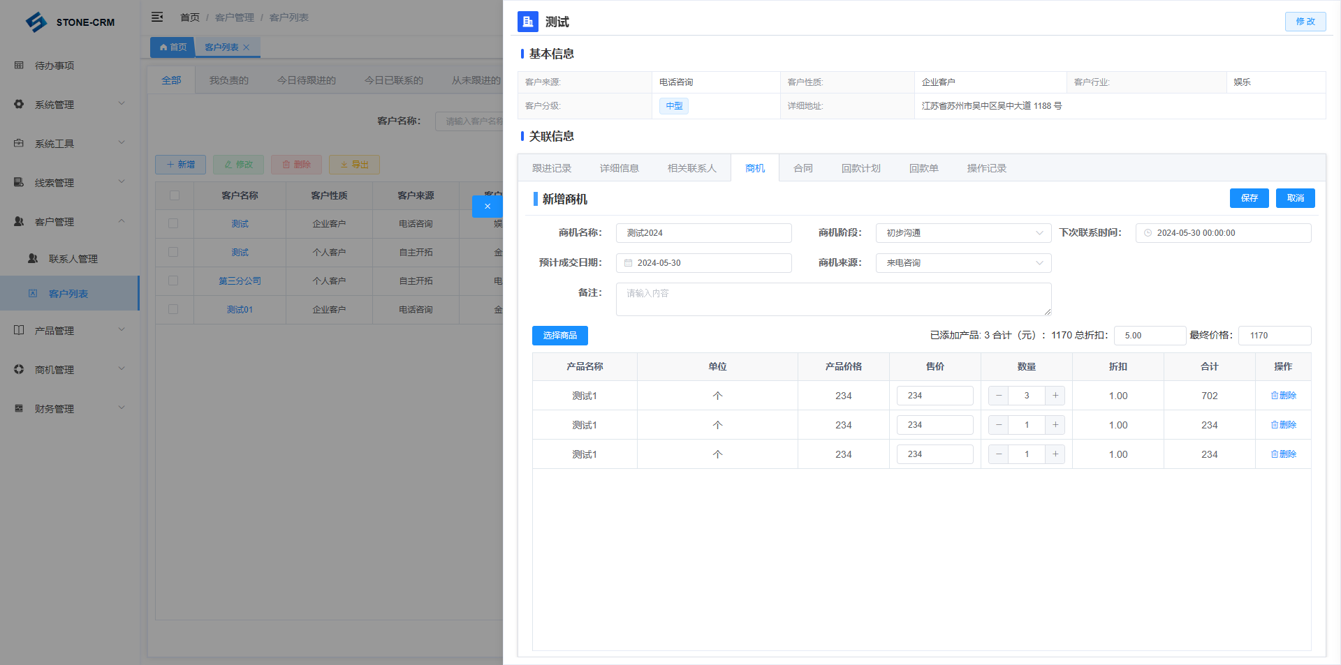The height and width of the screenshot is (665, 1341).
Task: Click the 客户管理 people icon
Action: pos(19,222)
